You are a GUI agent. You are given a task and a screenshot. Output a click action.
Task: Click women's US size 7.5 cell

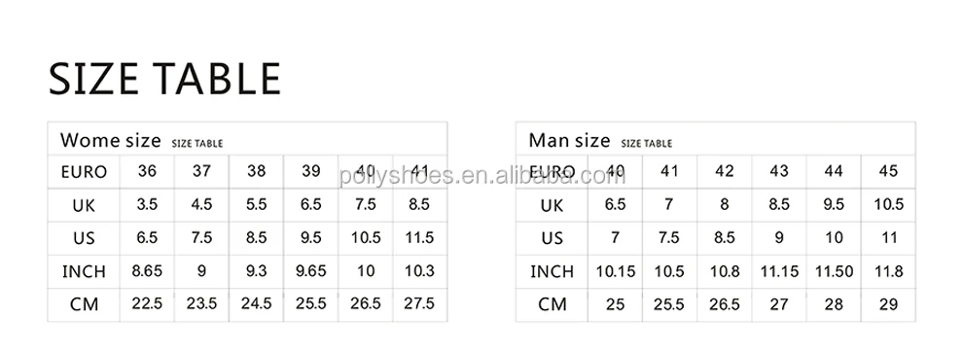[x=202, y=237]
